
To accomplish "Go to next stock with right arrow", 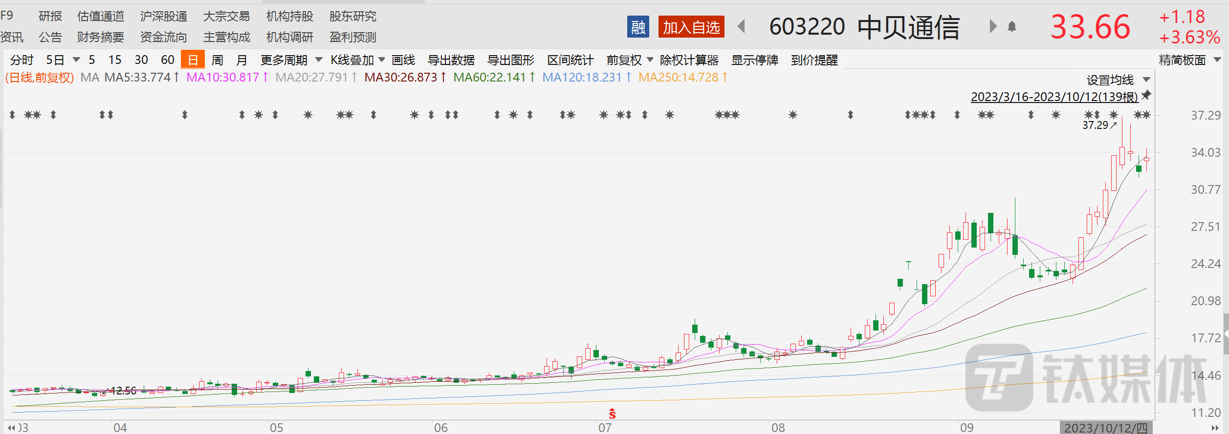I will pyautogui.click(x=992, y=26).
